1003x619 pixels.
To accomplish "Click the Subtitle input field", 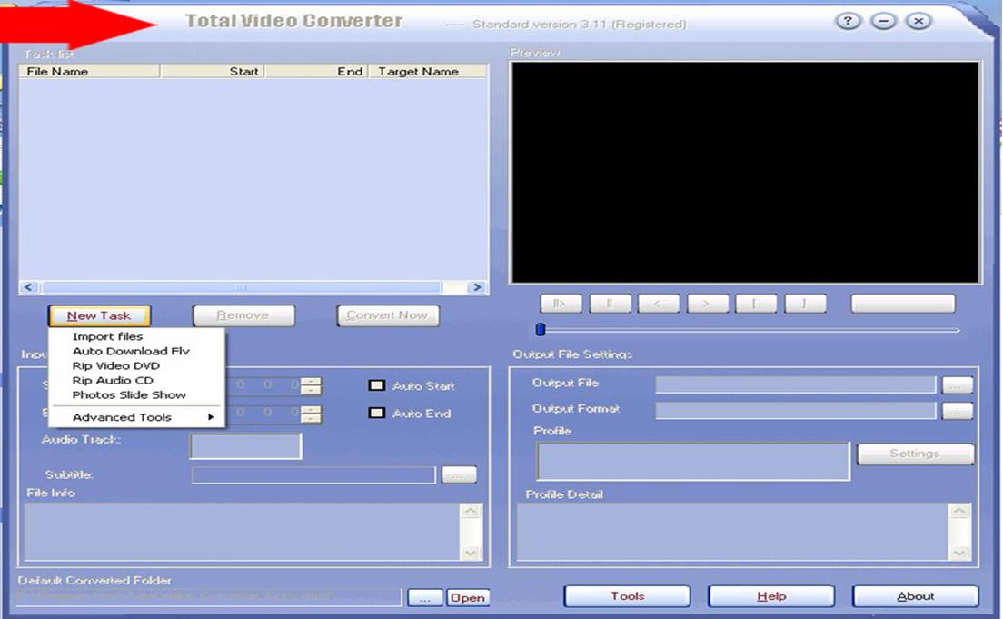I will click(x=313, y=474).
